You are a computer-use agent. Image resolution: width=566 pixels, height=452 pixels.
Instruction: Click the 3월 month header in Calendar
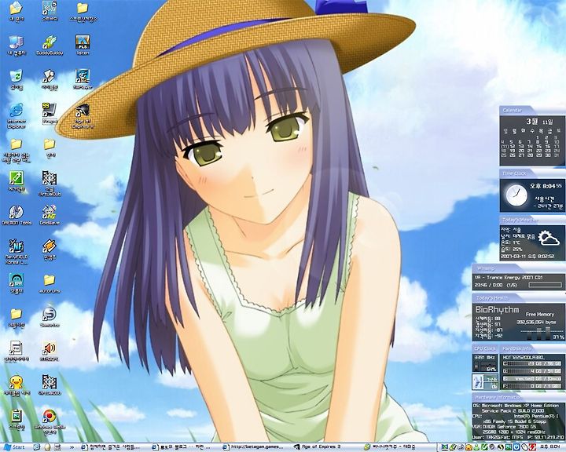tap(531, 122)
